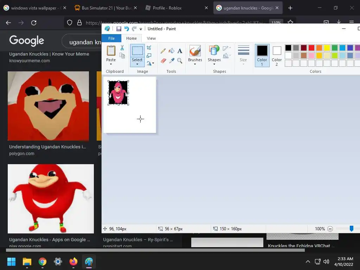Select Color 1 foreground button

(262, 56)
